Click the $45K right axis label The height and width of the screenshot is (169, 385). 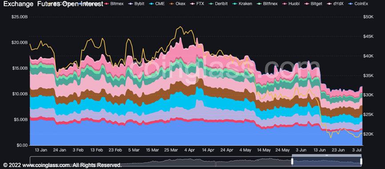(x=368, y=36)
